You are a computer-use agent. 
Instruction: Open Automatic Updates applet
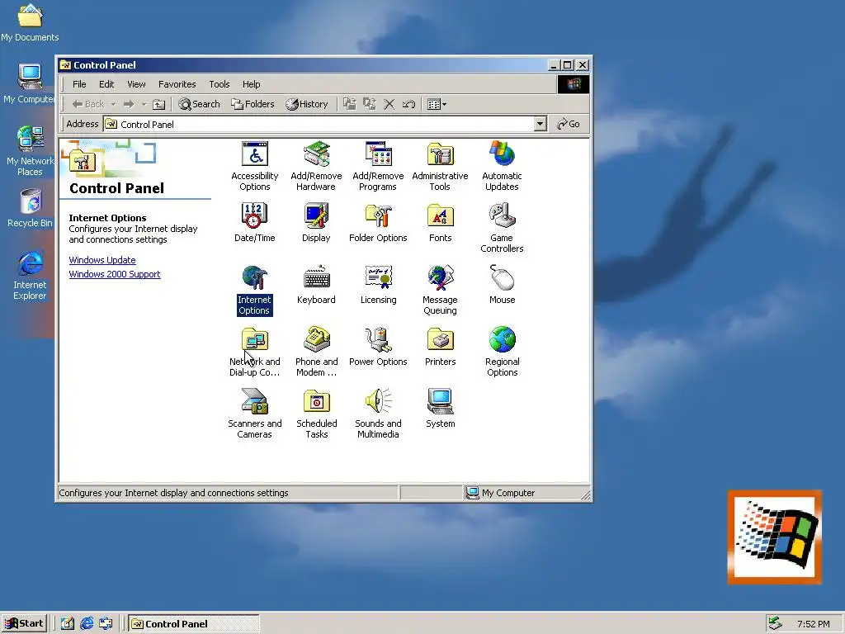tap(502, 166)
